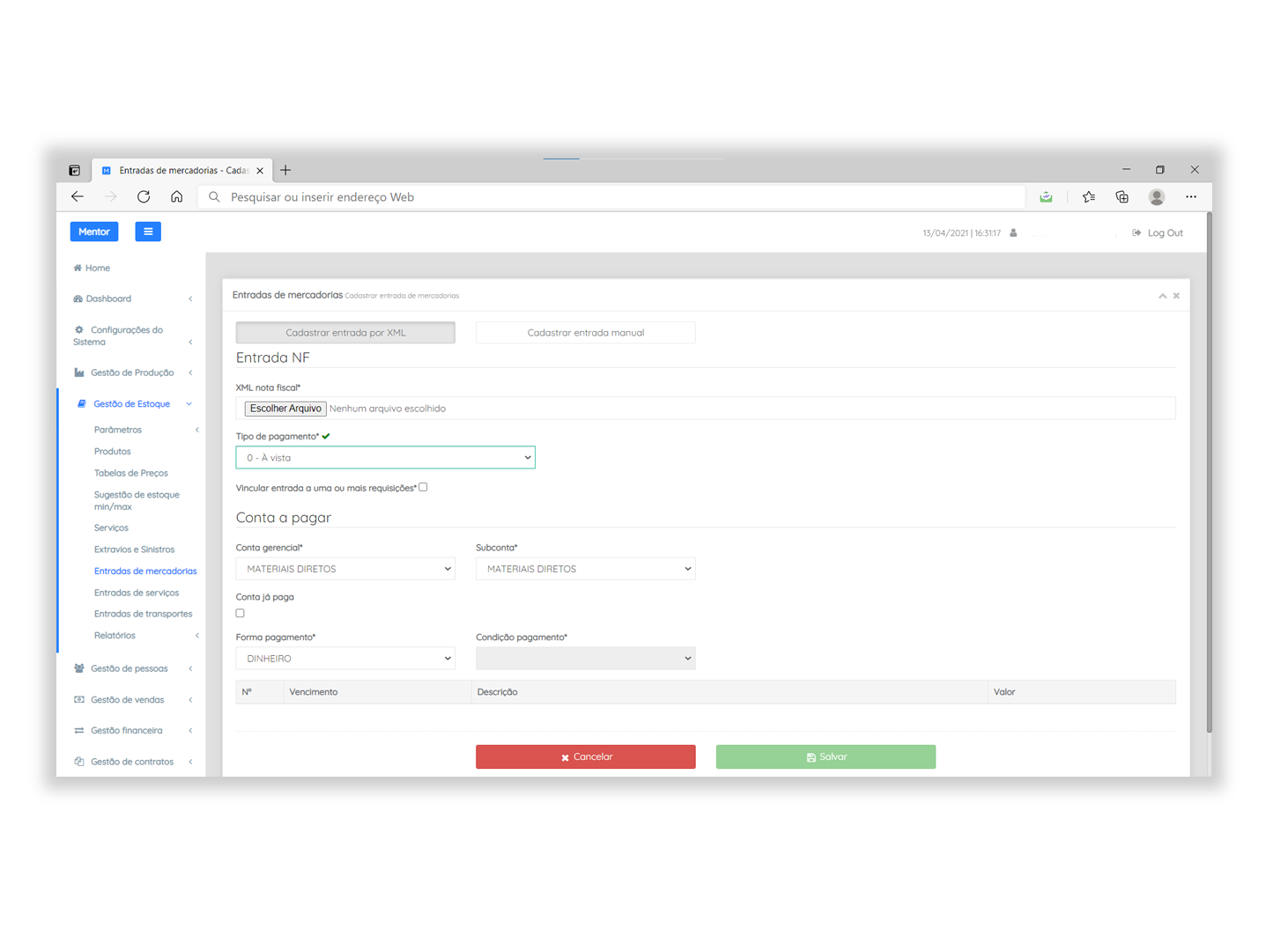Click Escolher Arquivo to choose XML file

click(x=285, y=409)
